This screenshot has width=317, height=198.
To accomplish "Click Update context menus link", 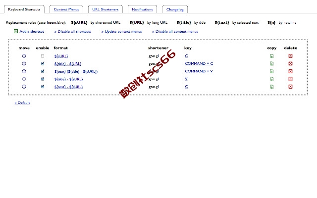I will [x=121, y=31].
